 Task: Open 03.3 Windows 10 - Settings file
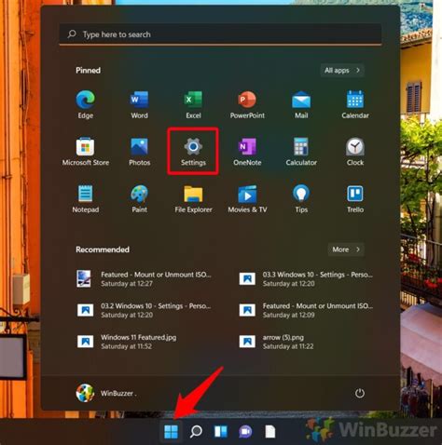[306, 279]
